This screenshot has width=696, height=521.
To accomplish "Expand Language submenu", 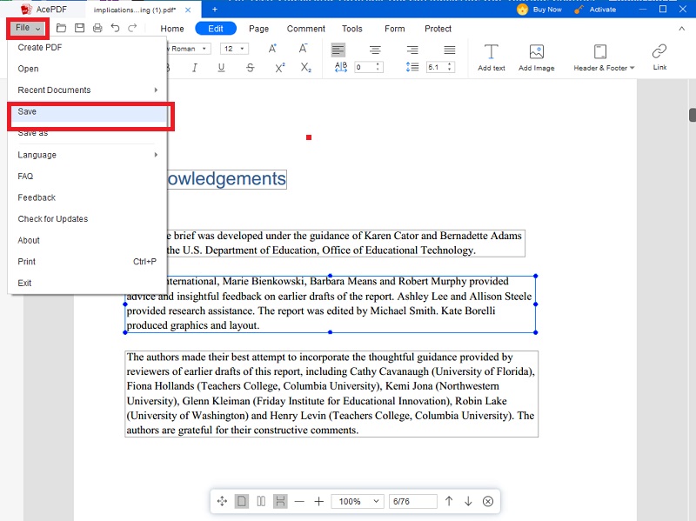I will point(88,155).
